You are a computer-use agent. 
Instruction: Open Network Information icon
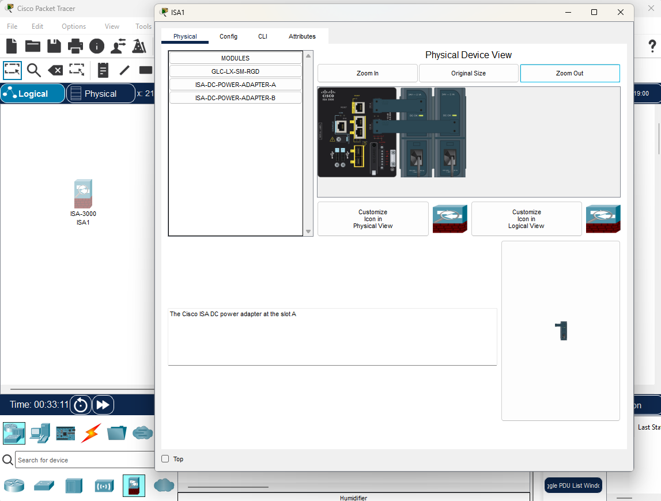click(x=97, y=46)
